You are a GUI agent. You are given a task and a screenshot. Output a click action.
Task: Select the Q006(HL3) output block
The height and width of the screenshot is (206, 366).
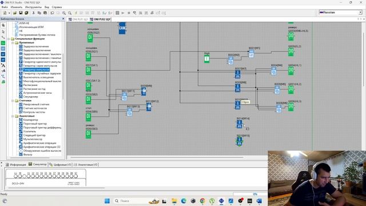(291, 107)
